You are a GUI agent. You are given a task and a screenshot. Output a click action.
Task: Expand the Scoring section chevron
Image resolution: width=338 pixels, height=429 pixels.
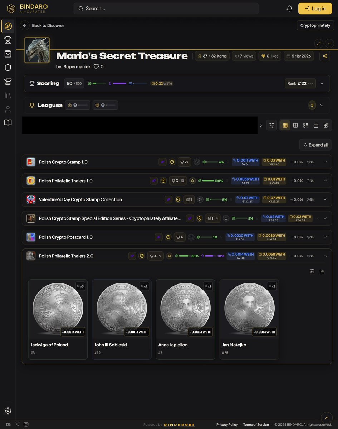[x=322, y=83]
